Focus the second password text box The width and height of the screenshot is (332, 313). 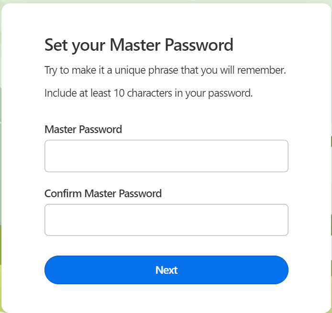pos(166,220)
